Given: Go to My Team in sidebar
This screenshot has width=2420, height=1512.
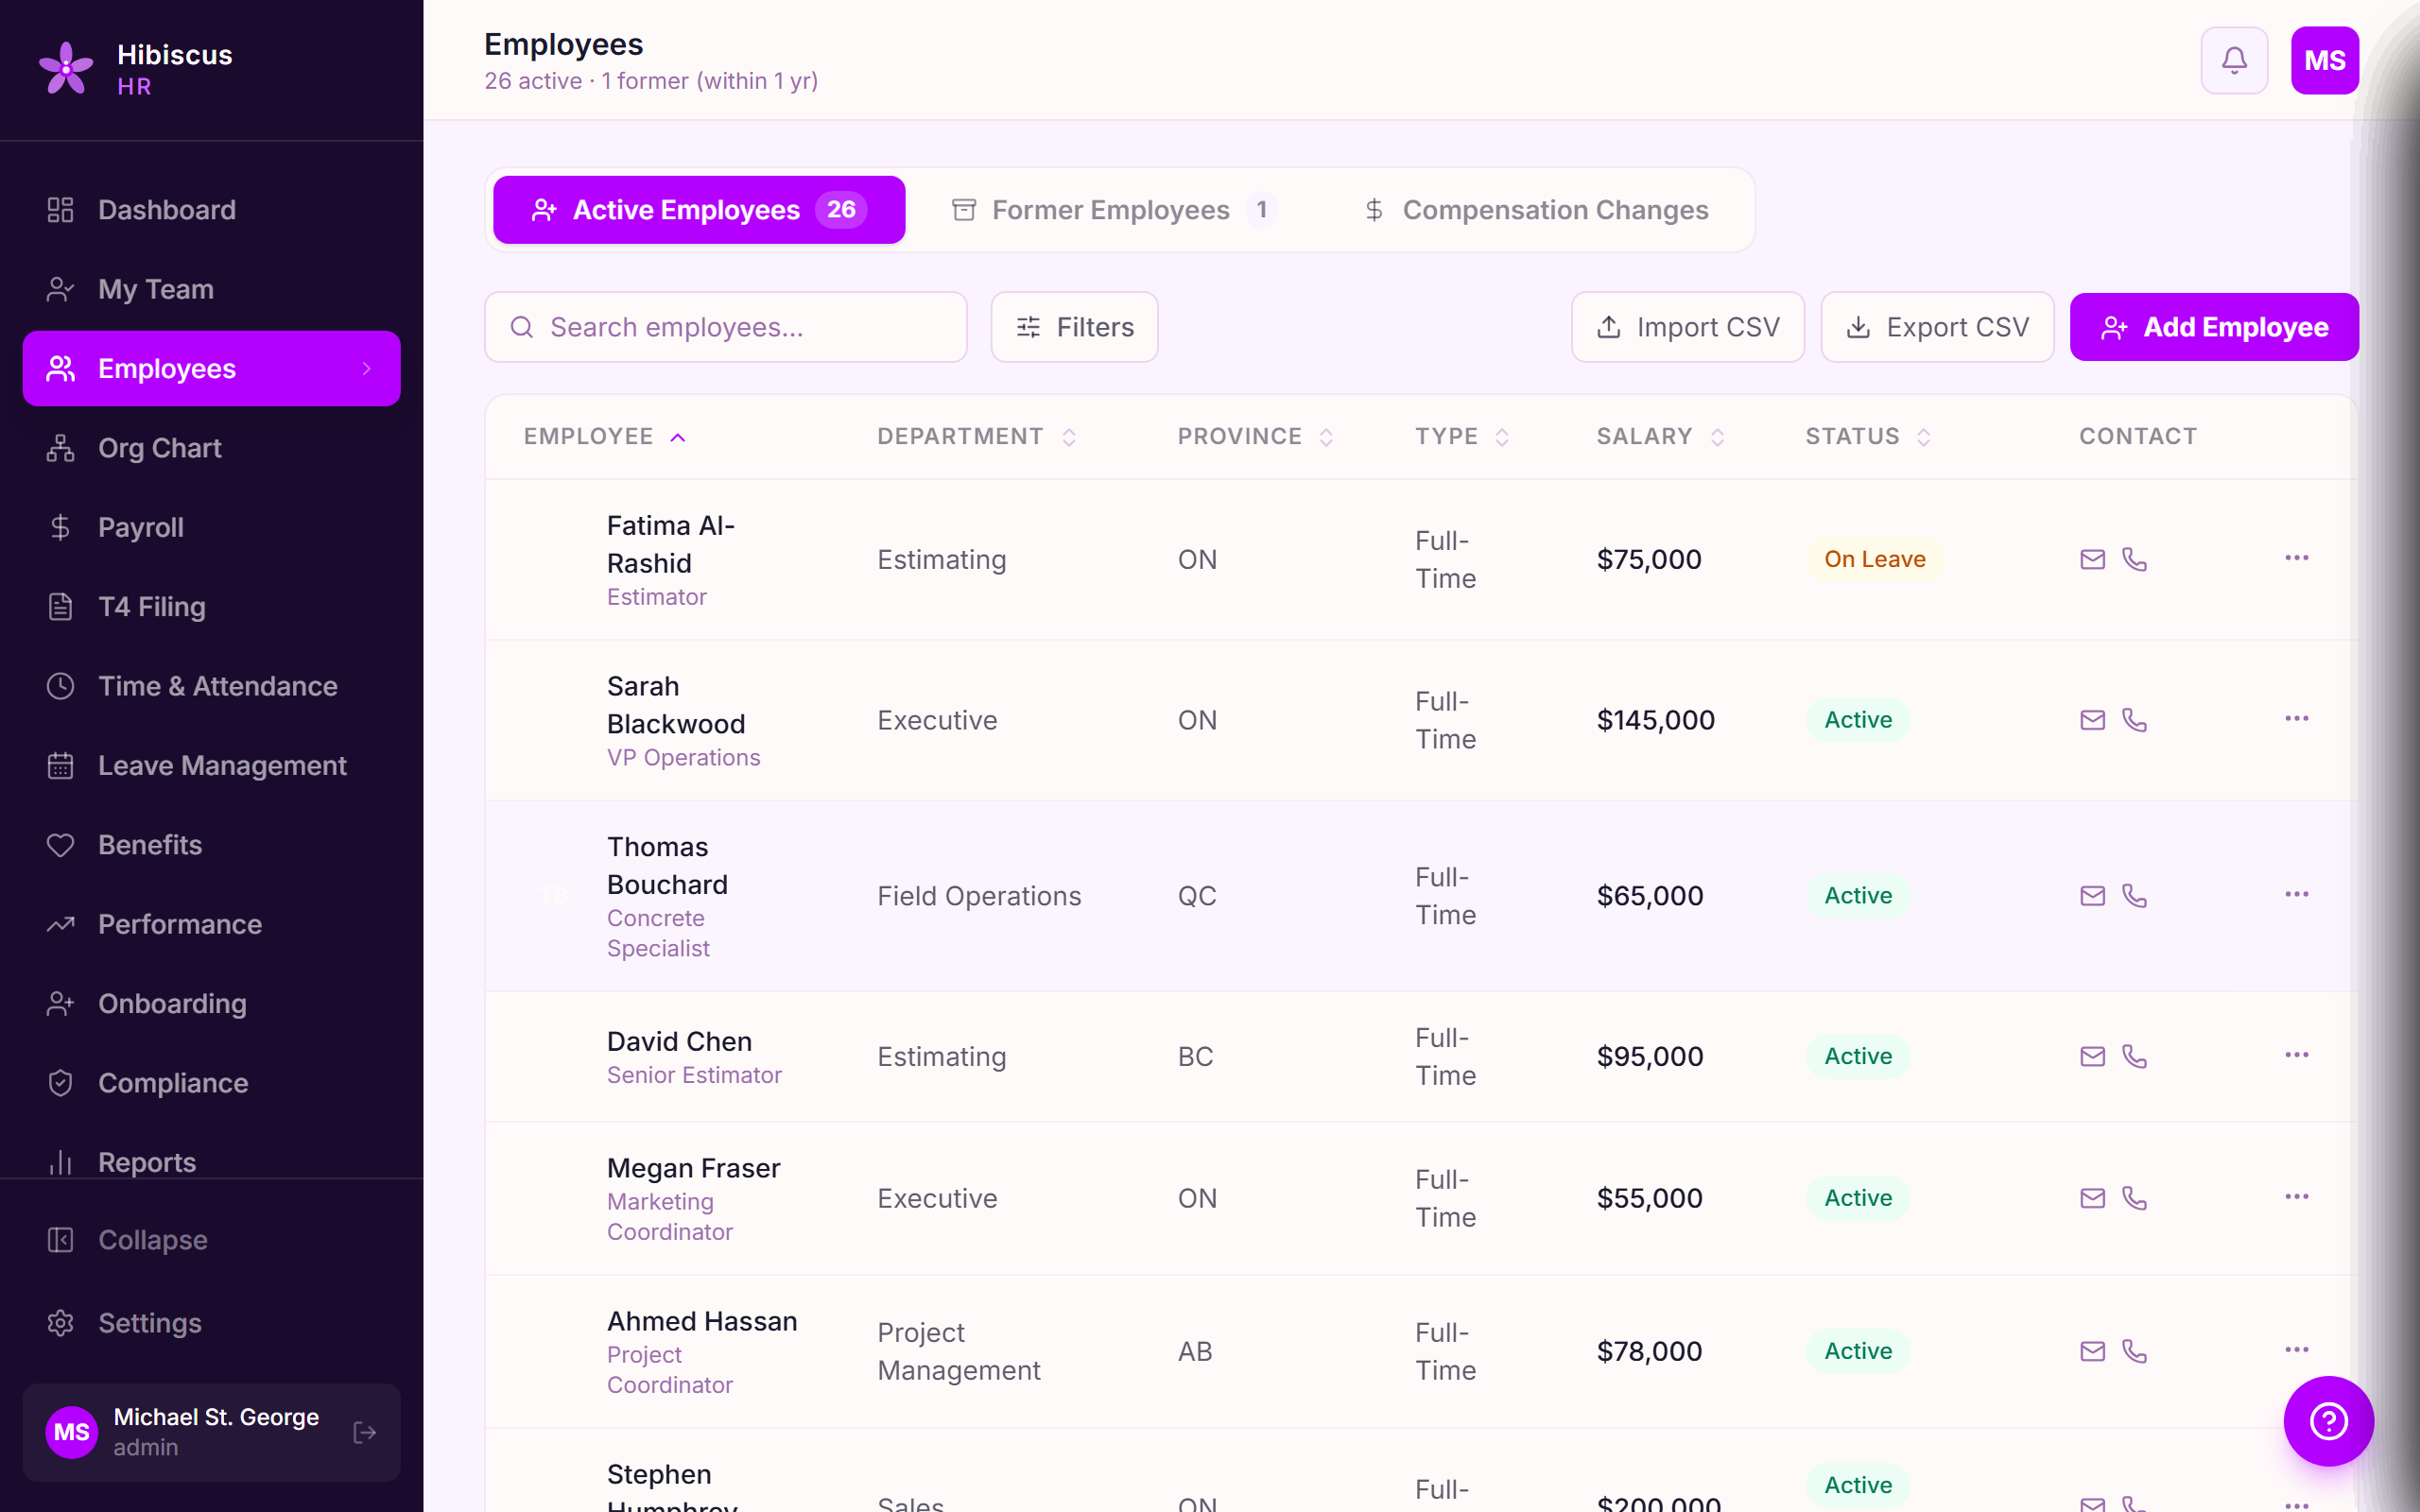Looking at the screenshot, I should point(211,289).
